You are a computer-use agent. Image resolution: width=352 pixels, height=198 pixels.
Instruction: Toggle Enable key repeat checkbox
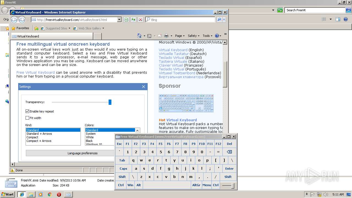pyautogui.click(x=27, y=111)
